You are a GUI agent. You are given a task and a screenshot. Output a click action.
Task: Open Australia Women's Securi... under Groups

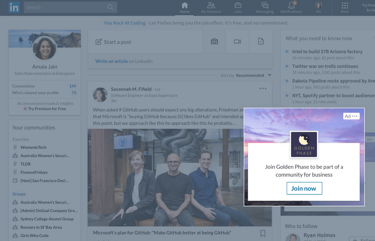click(45, 202)
